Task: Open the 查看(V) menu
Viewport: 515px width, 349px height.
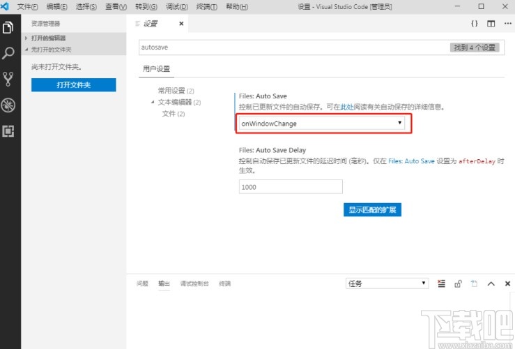Action: click(116, 6)
